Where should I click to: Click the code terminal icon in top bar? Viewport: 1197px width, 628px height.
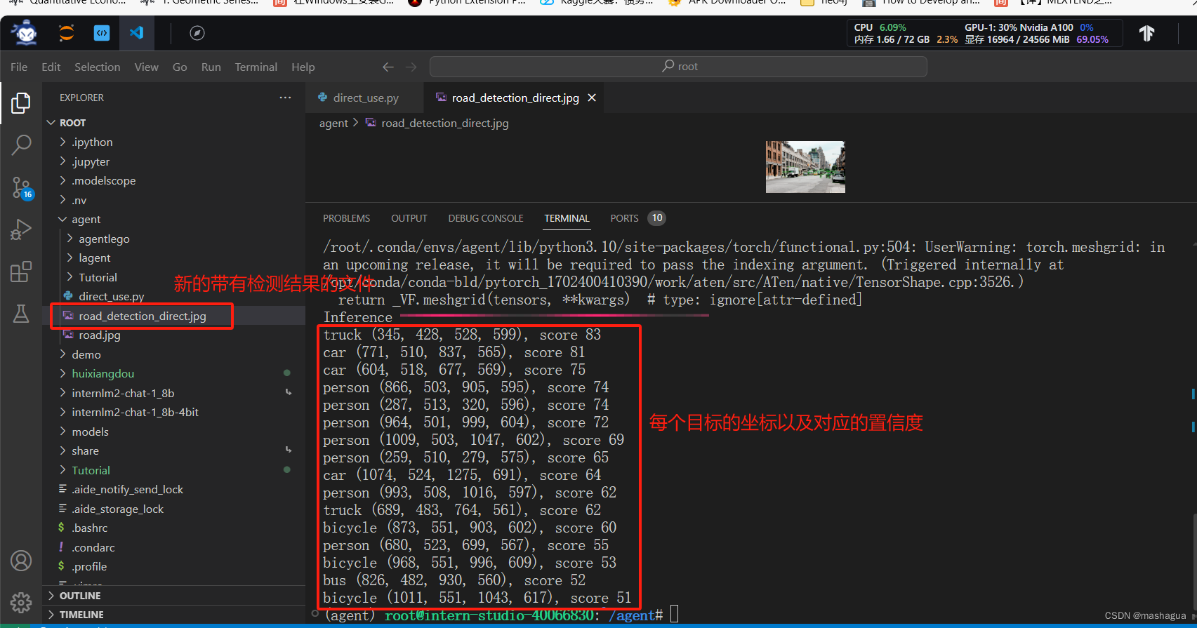[x=102, y=33]
